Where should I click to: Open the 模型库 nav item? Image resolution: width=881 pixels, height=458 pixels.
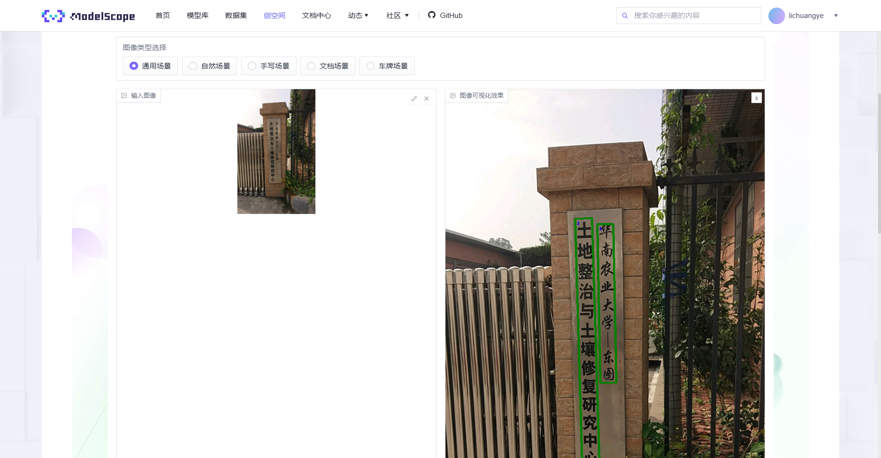[x=198, y=16]
